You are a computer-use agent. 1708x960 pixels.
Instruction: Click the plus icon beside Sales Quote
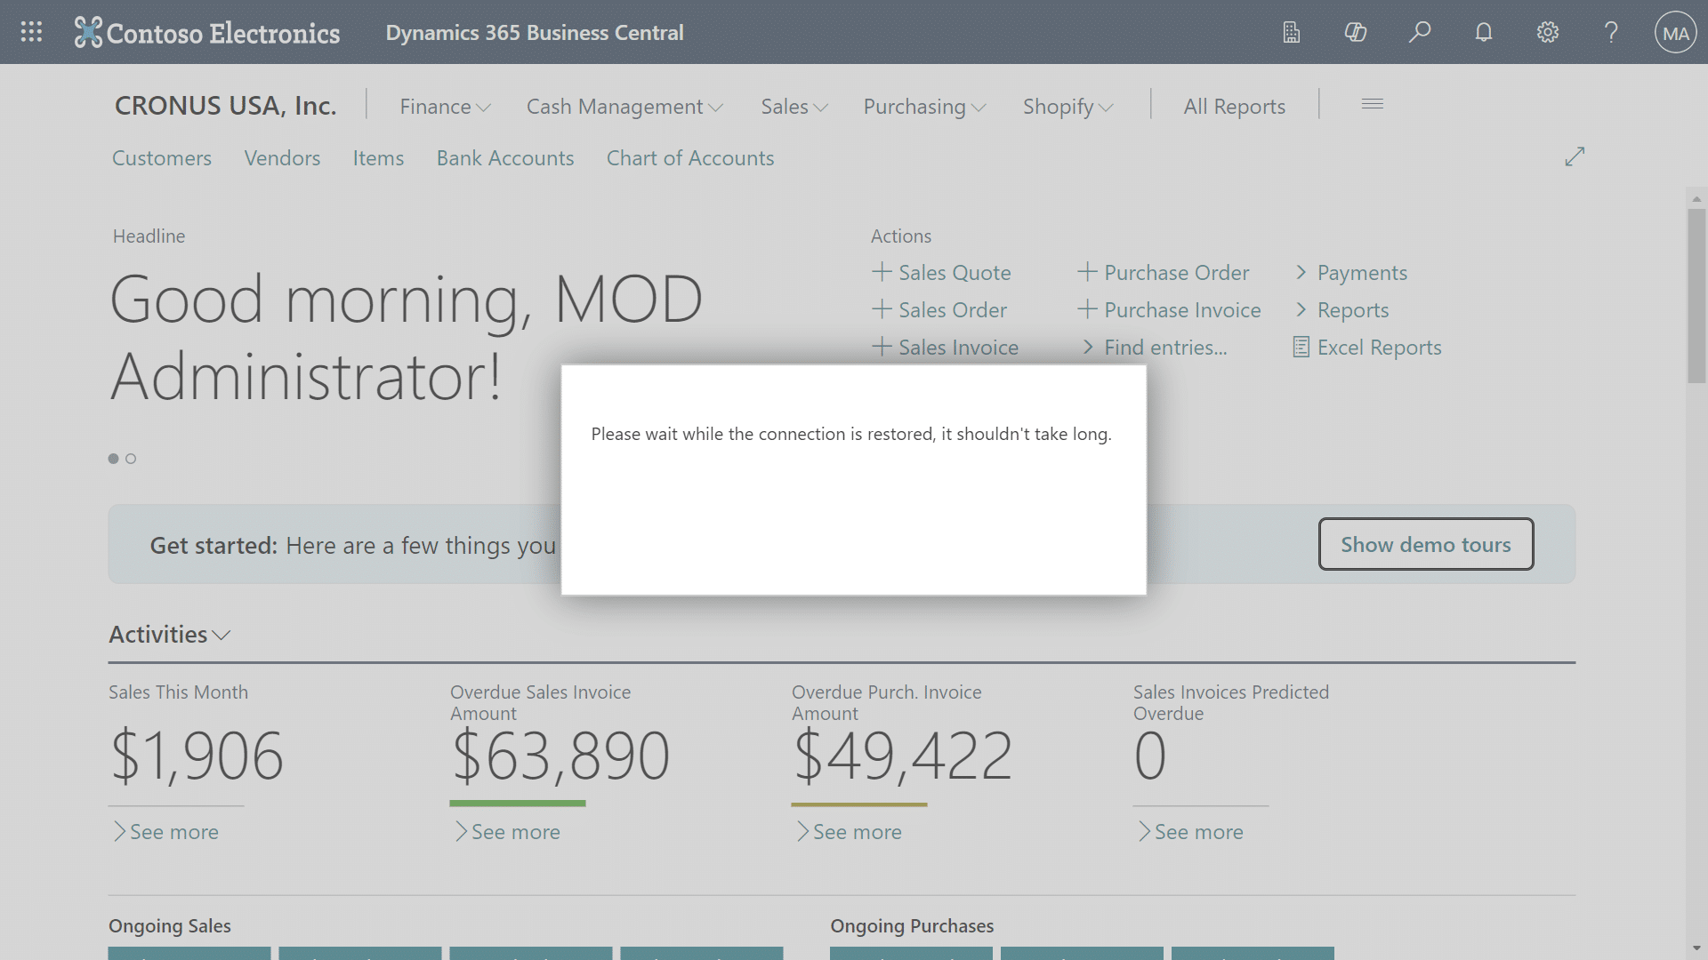pyautogui.click(x=882, y=271)
